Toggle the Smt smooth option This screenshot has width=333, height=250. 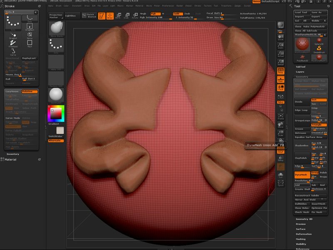(x=319, y=100)
